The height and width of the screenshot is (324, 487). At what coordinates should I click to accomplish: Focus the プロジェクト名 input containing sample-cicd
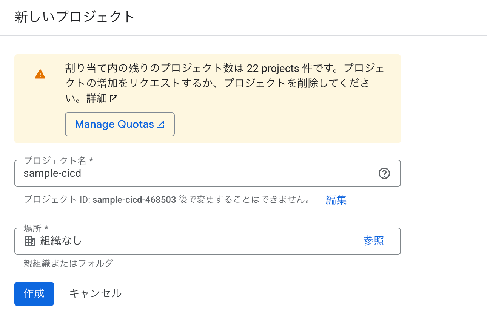click(207, 173)
